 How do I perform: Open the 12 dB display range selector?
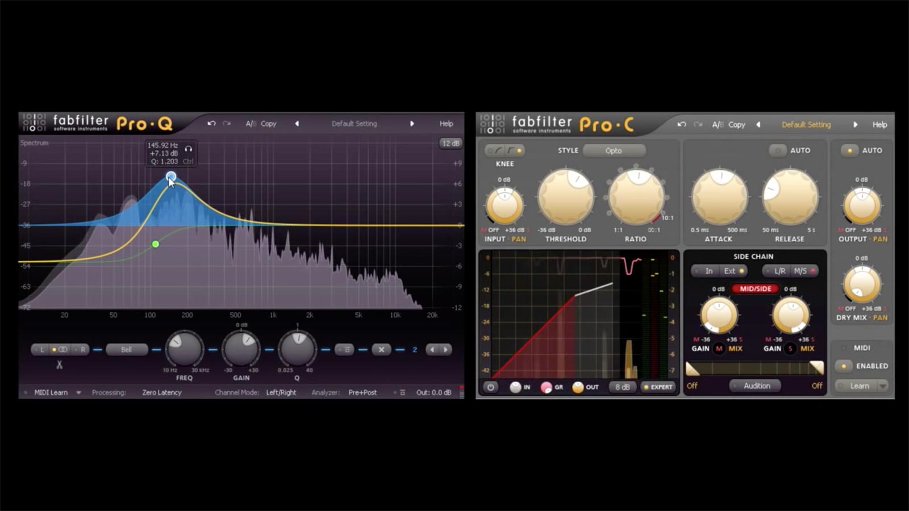[451, 143]
